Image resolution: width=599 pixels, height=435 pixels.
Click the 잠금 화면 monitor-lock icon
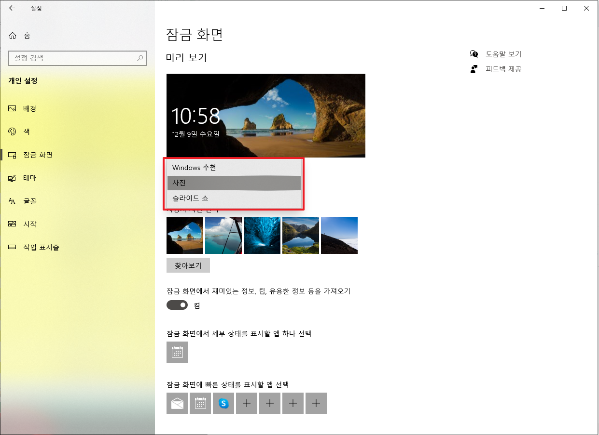pos(13,155)
